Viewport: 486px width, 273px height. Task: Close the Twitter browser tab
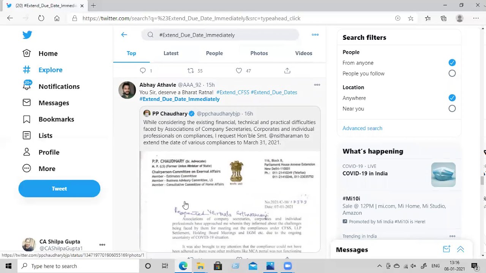[82, 6]
